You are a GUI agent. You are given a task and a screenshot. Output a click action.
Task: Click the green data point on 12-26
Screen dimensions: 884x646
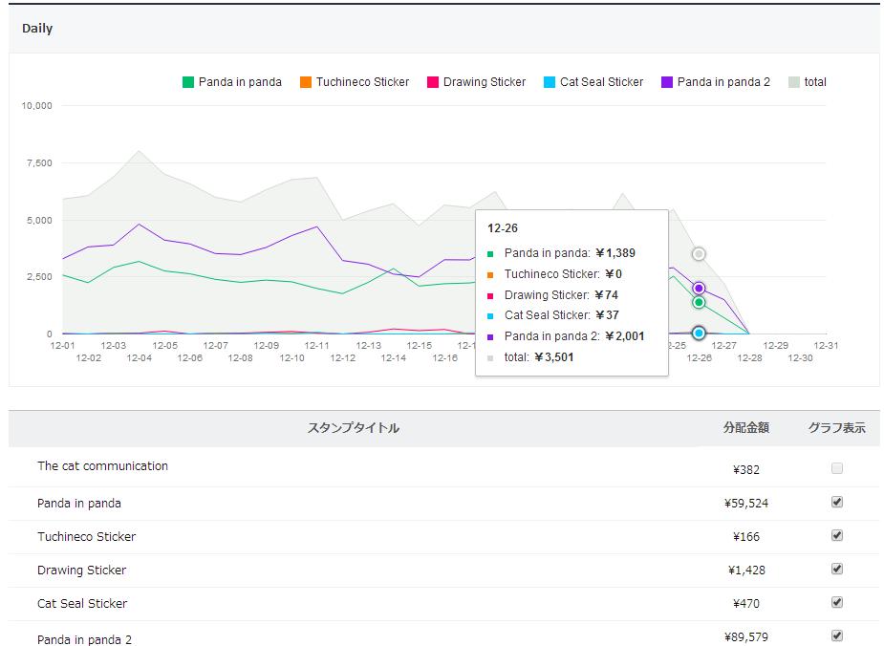pos(699,302)
